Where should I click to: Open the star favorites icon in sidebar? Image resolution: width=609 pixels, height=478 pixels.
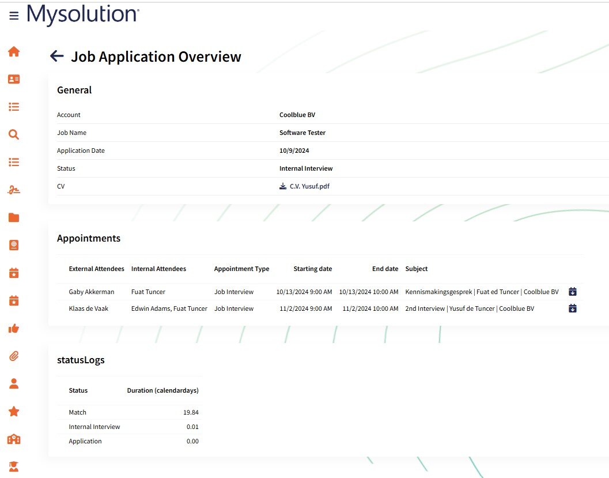pos(14,411)
